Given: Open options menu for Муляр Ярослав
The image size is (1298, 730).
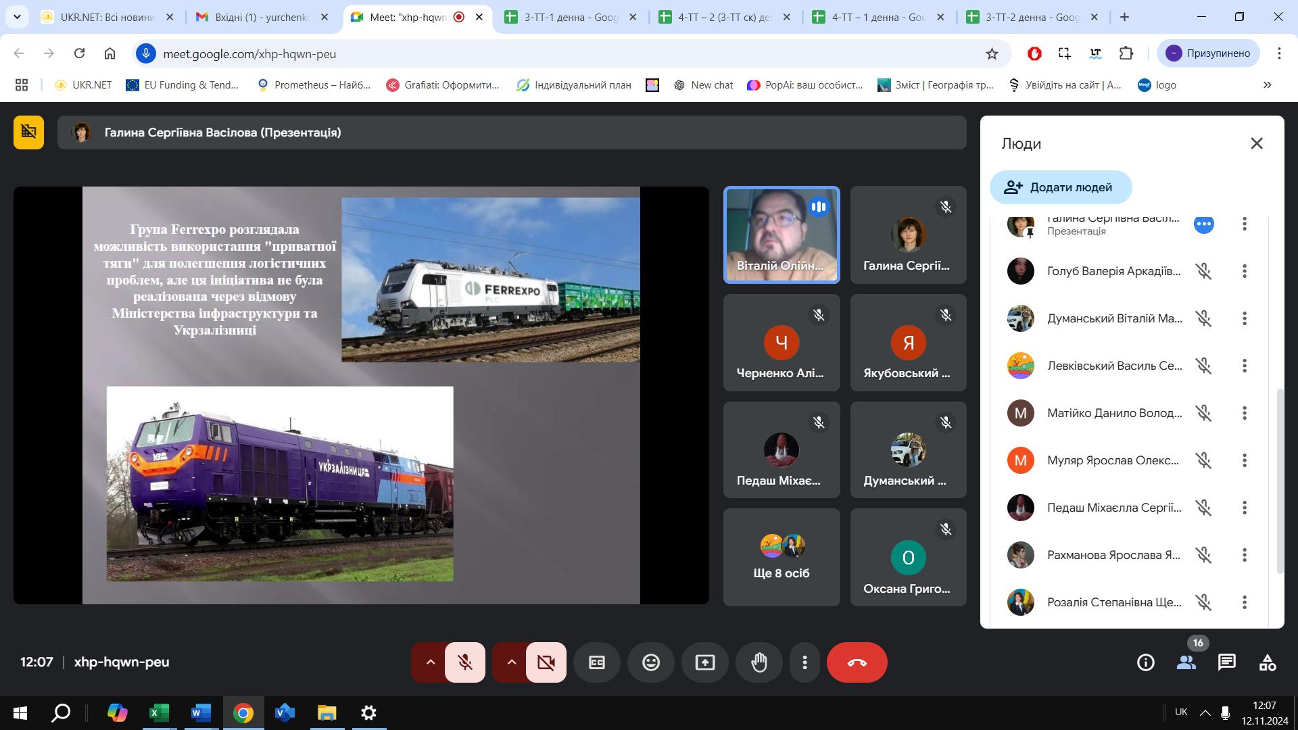Looking at the screenshot, I should tap(1244, 460).
